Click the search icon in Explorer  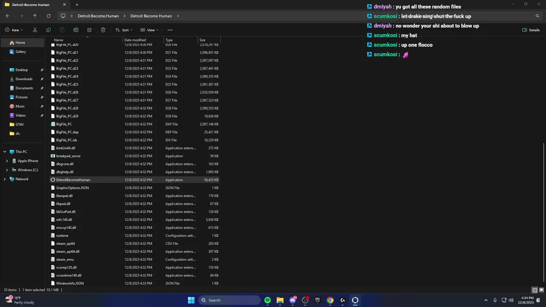pyautogui.click(x=537, y=16)
